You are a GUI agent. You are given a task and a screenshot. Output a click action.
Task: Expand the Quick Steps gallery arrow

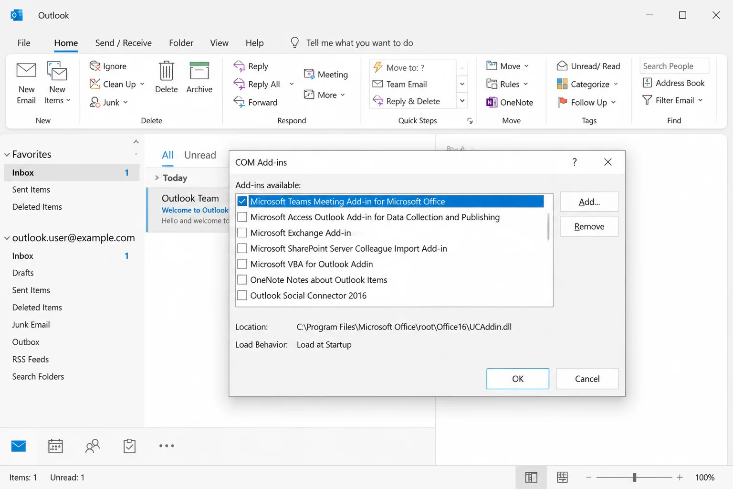coord(462,101)
